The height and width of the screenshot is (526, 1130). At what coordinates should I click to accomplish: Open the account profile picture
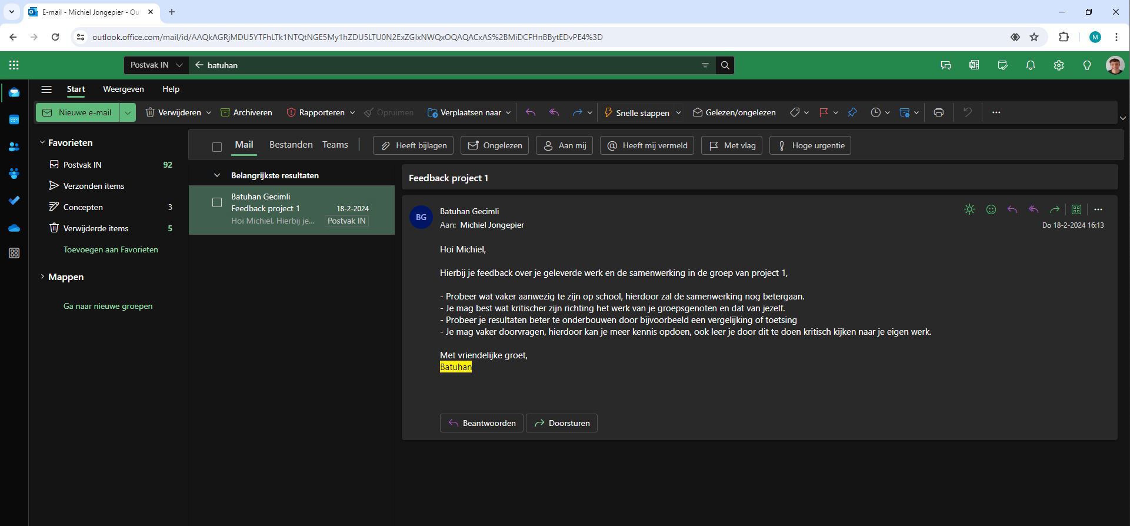point(1115,65)
